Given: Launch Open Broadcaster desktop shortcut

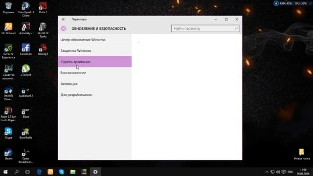Looking at the screenshot, I should coord(26,156).
